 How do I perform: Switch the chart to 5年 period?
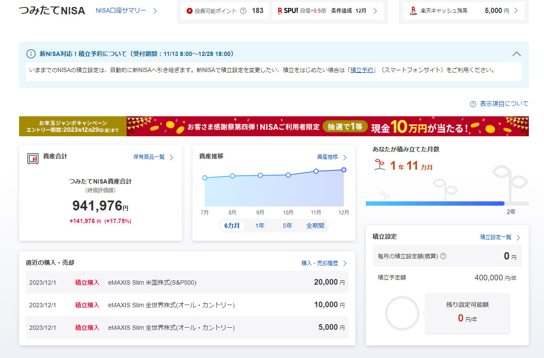[x=287, y=226]
